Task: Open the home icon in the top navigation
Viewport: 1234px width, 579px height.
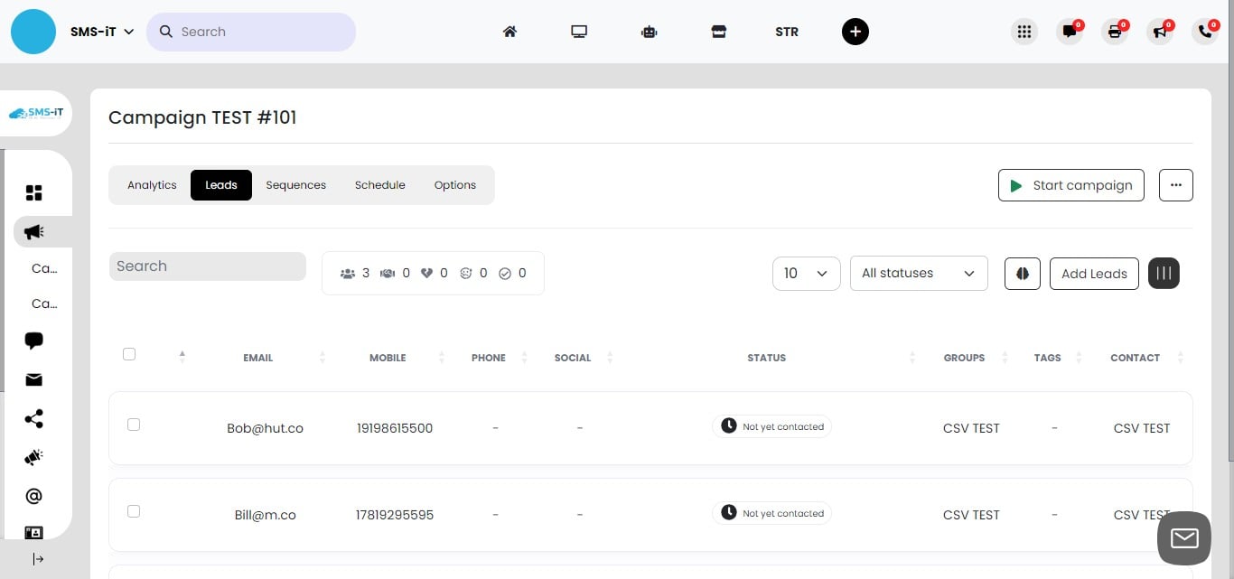Action: click(x=509, y=32)
